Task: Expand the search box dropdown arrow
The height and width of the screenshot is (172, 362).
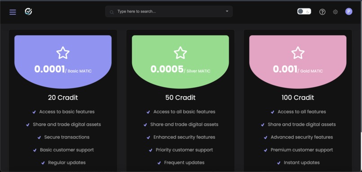Action: 227,11
